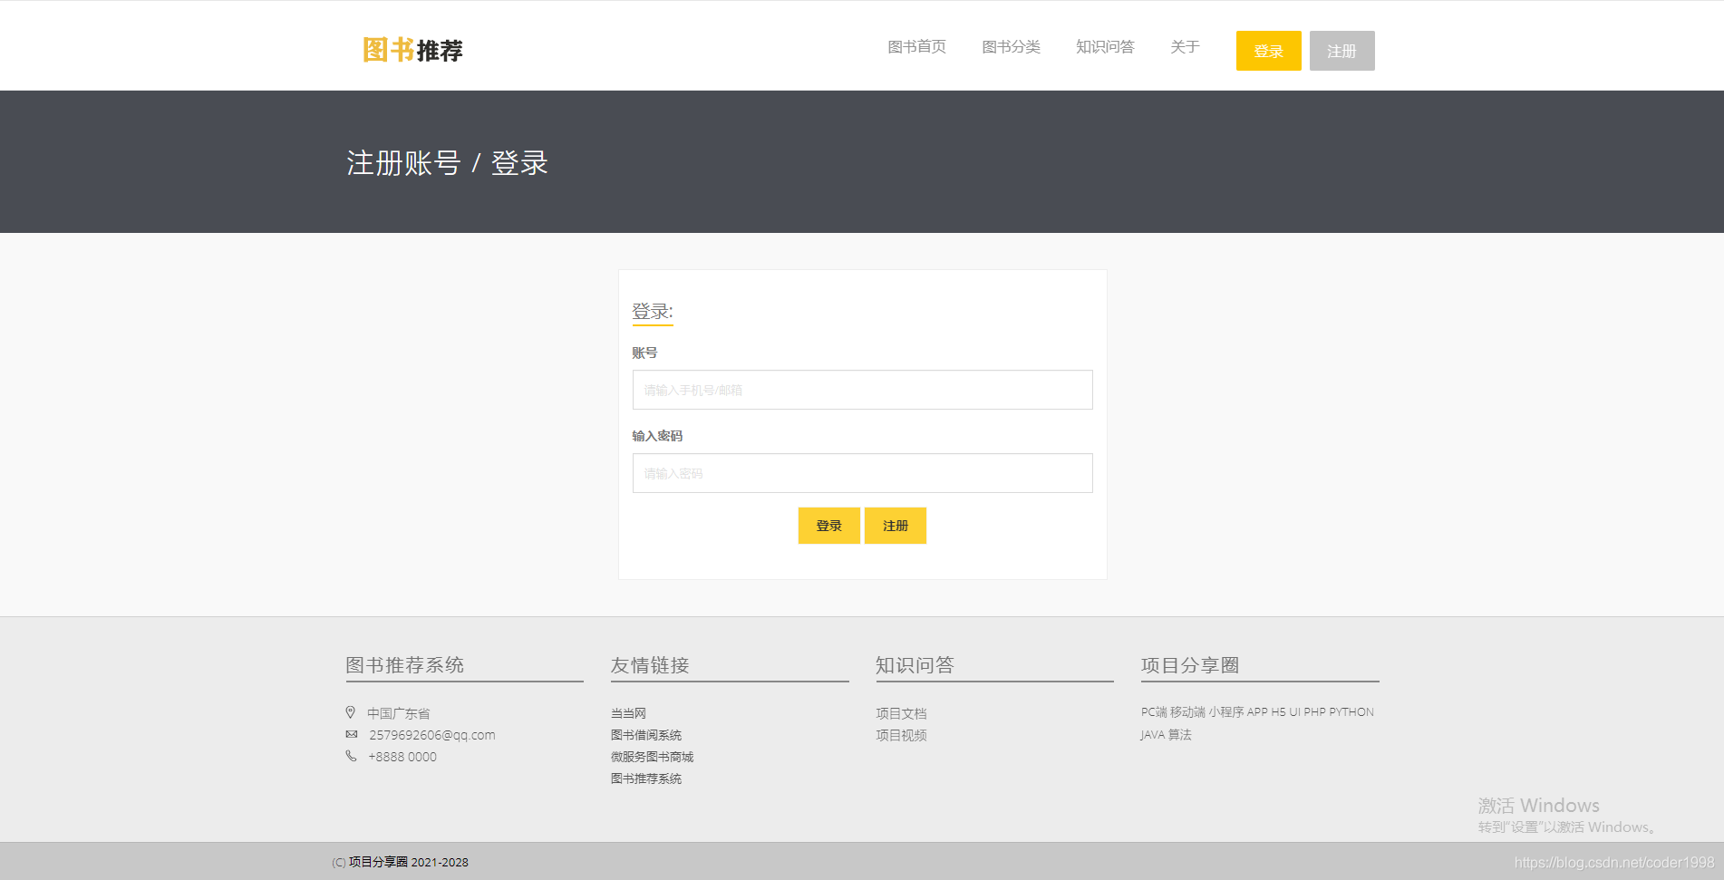Click the 登录: form heading
This screenshot has height=880, width=1724.
(653, 312)
